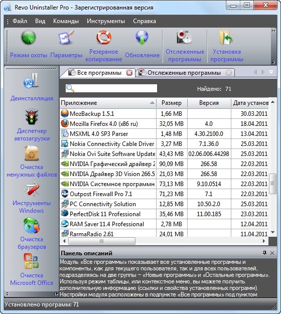Open Очистка Microsoft Office sidebar tool
Image resolution: width=281 pixels, height=314 pixels.
32,268
